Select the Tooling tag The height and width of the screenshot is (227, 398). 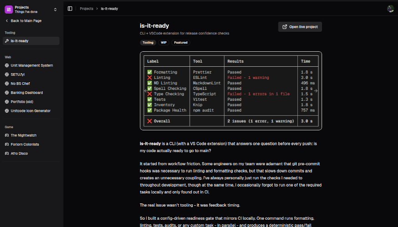[148, 43]
